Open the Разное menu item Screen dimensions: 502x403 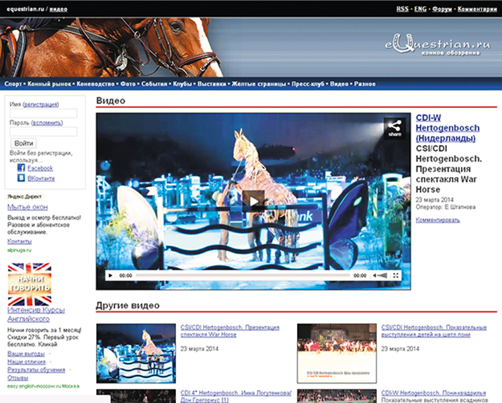365,84
